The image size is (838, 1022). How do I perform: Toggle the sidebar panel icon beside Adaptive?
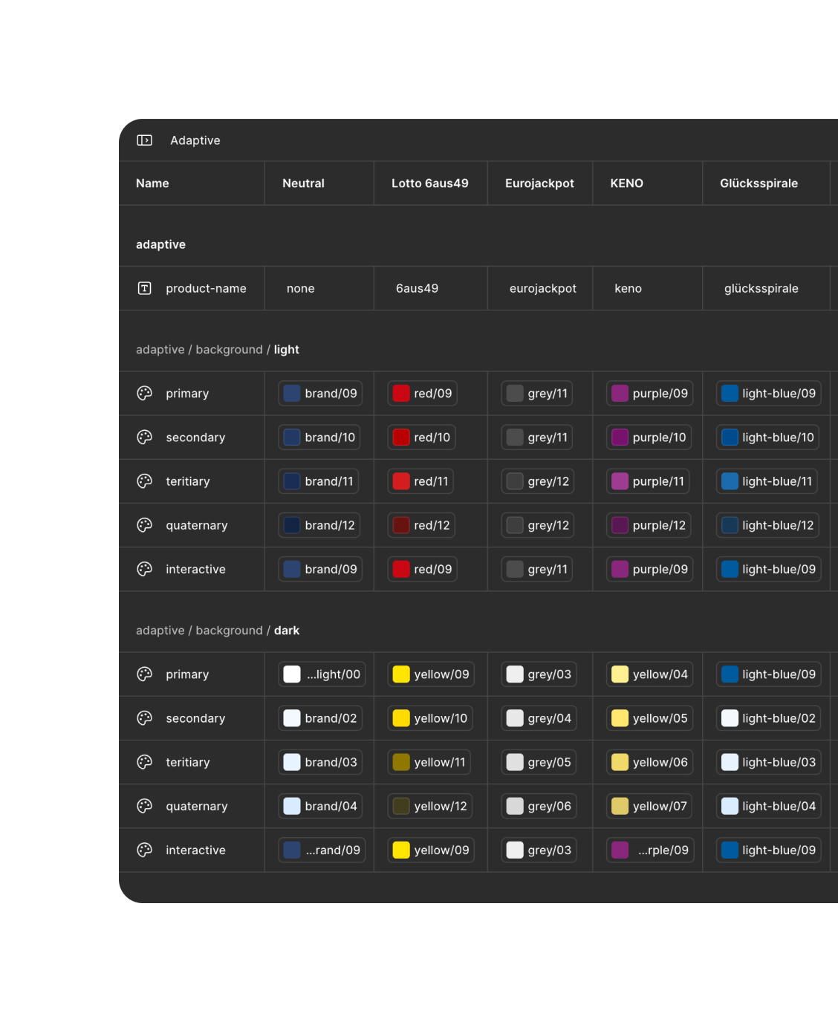(x=144, y=140)
